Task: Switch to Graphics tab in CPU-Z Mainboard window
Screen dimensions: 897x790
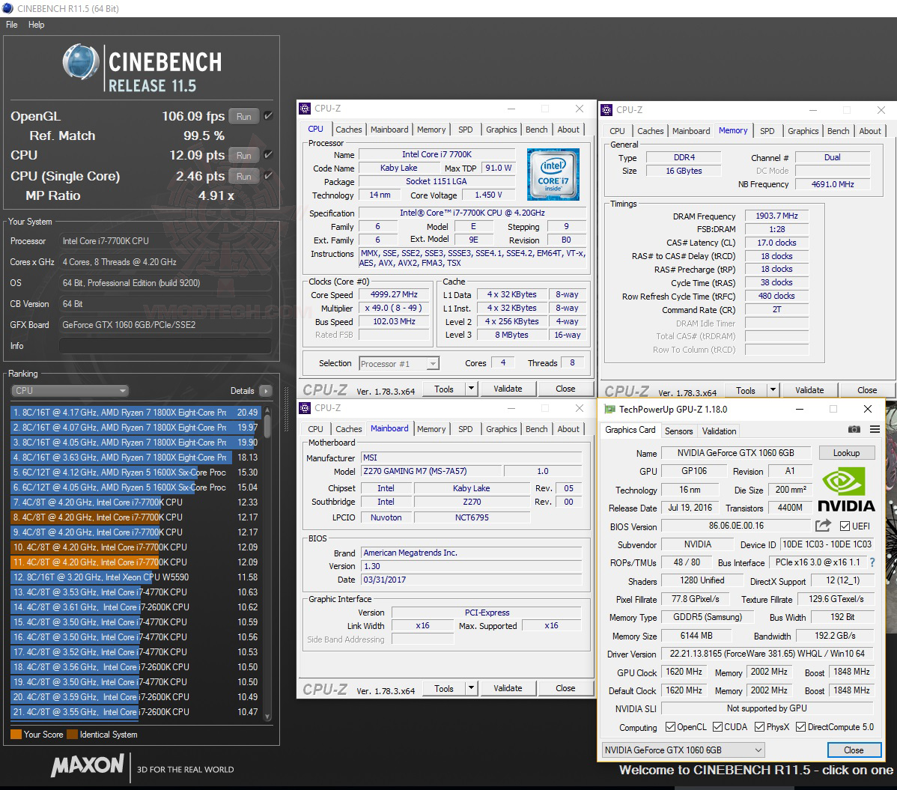Action: point(501,429)
